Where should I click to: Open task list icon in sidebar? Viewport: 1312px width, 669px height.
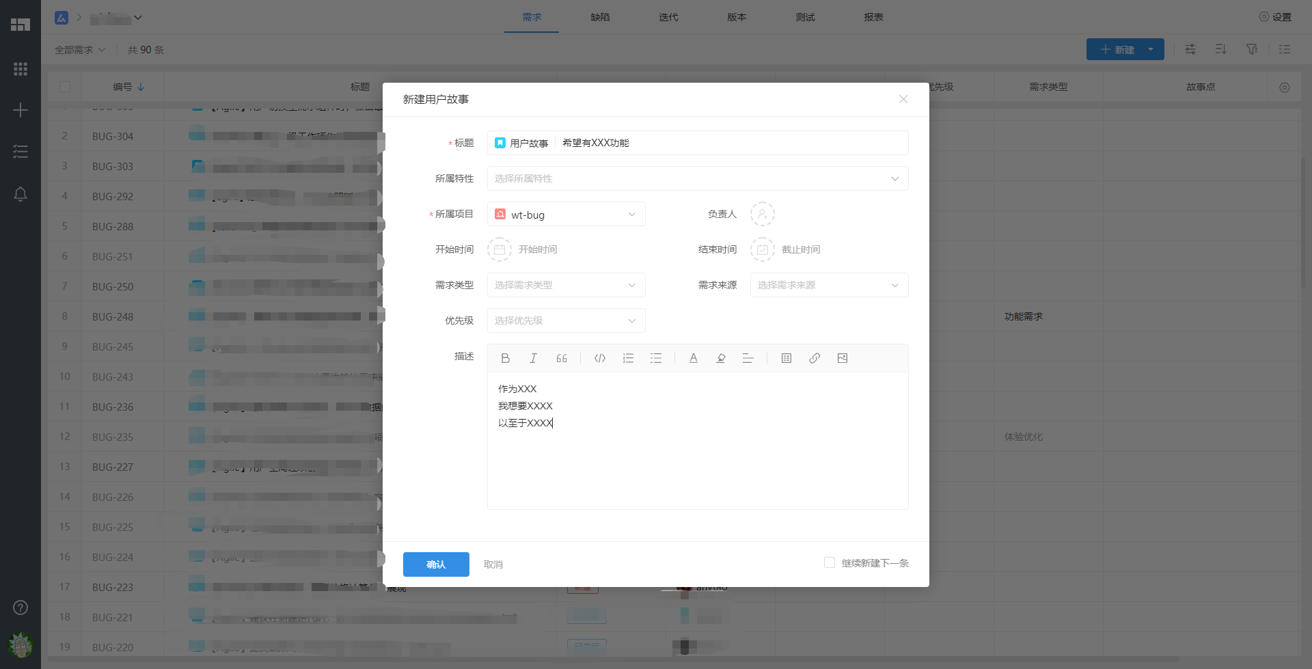(20, 152)
